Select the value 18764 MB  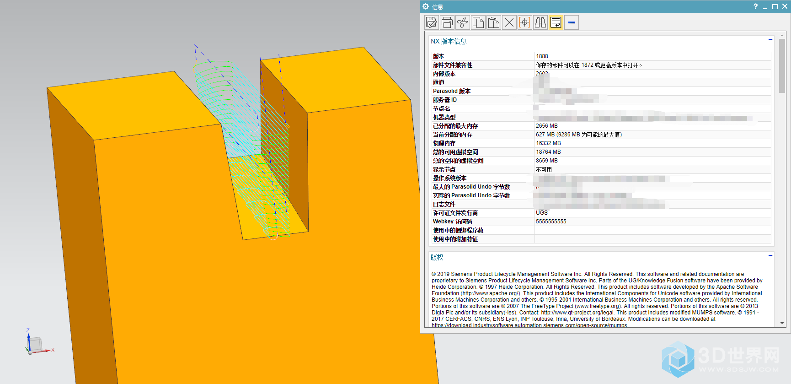[548, 152]
